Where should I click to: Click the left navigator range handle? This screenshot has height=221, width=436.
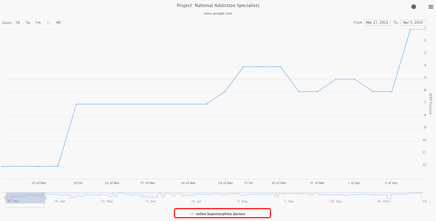(x=6, y=198)
